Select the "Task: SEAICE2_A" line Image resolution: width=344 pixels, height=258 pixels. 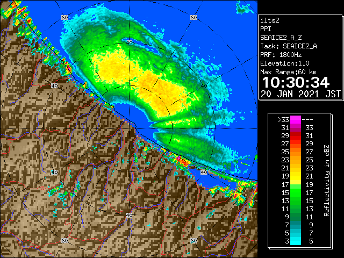tap(289, 46)
